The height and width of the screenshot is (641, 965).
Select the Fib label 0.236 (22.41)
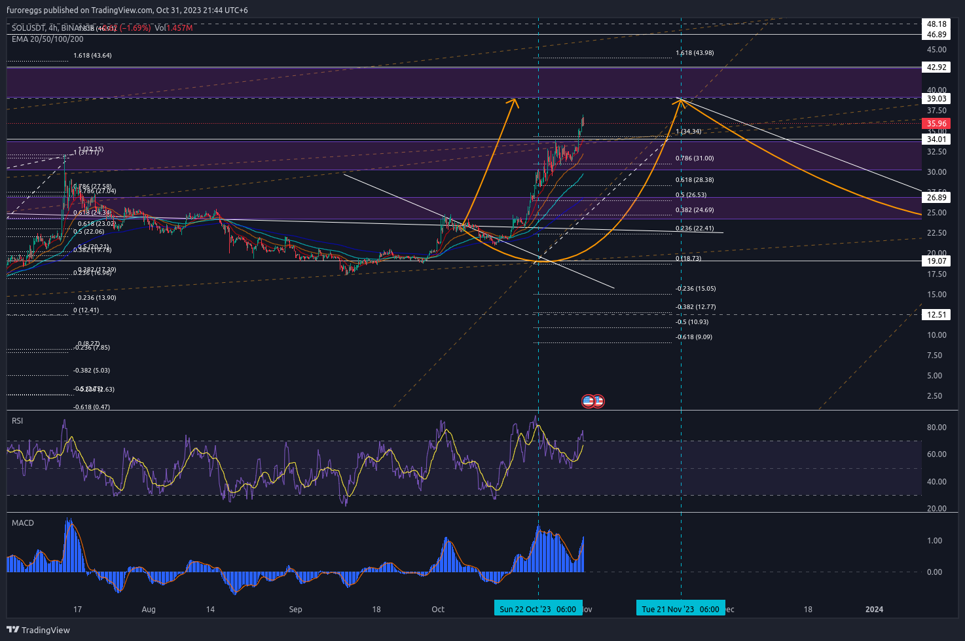pyautogui.click(x=695, y=229)
